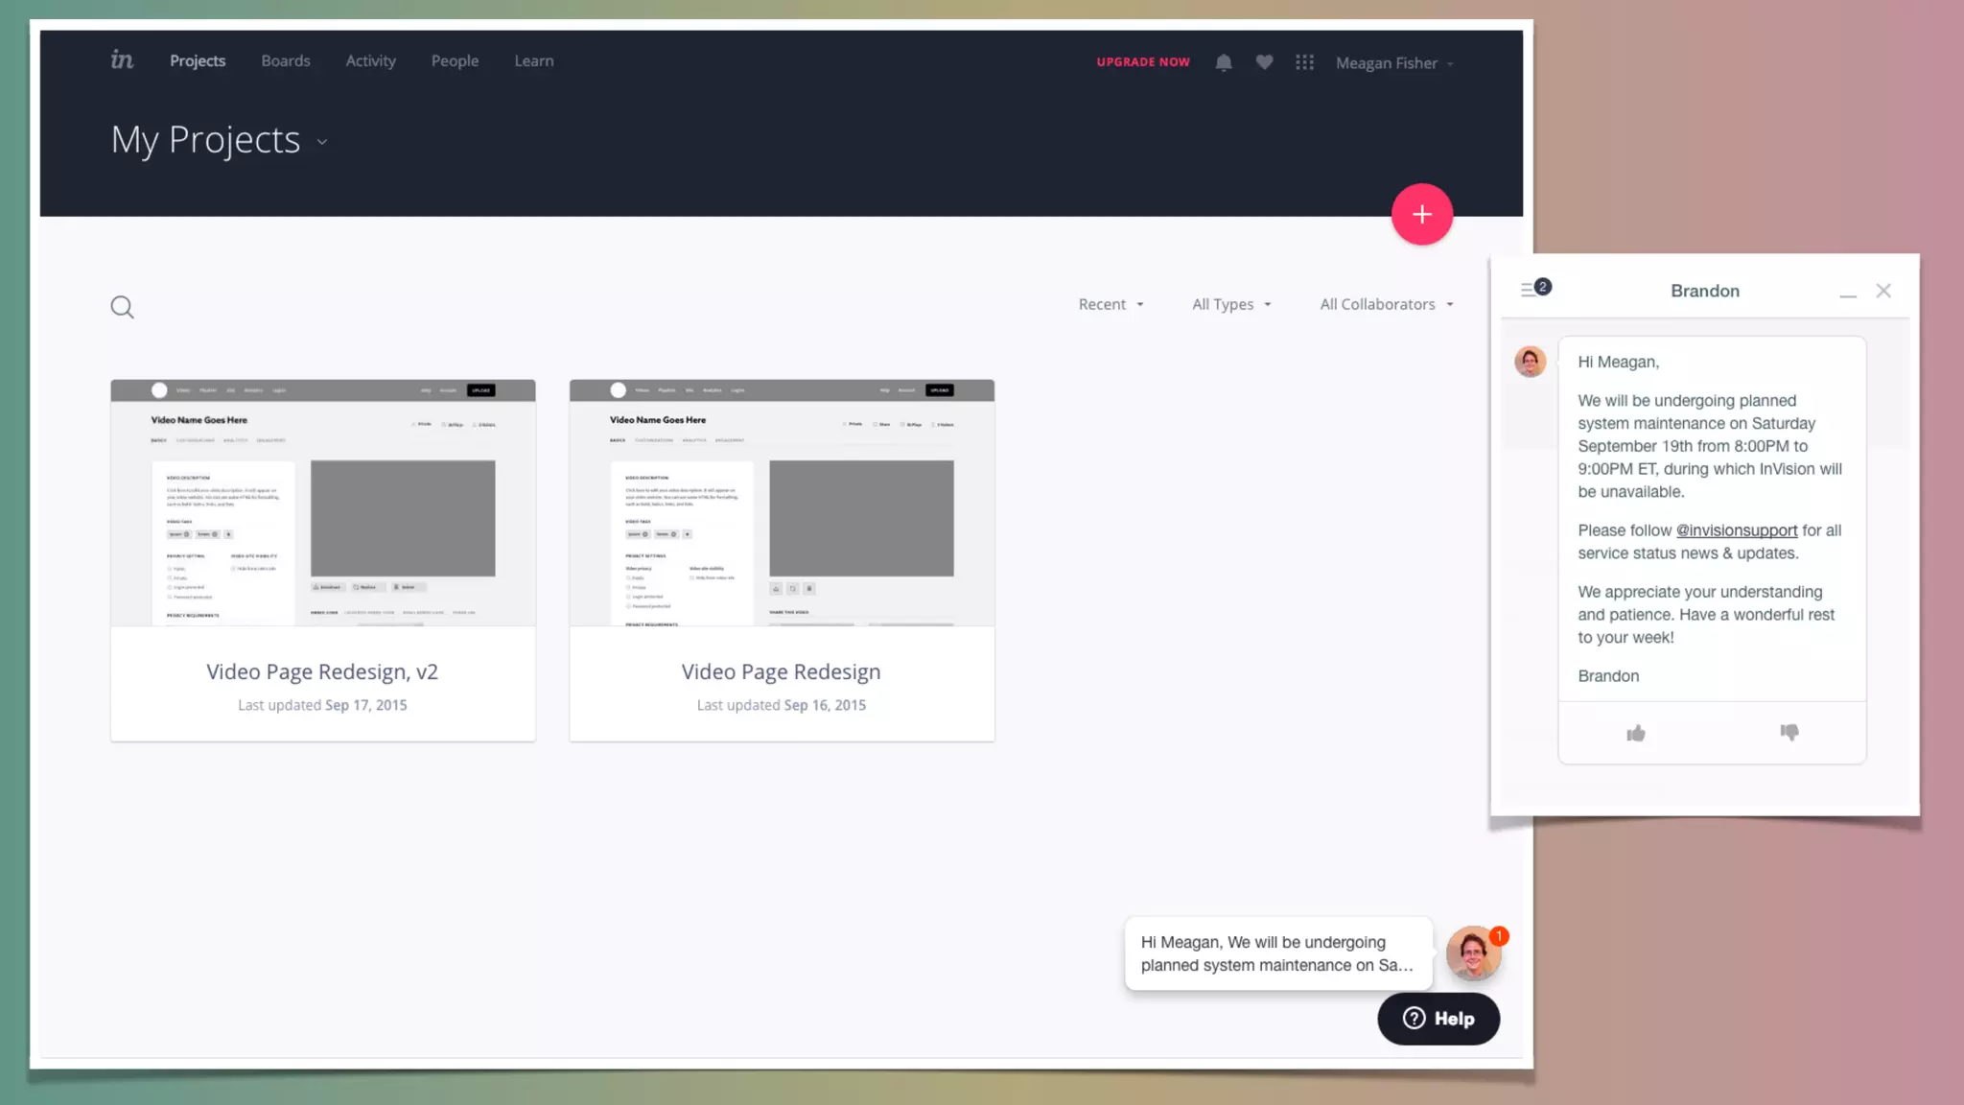Click the InVision logo icon
Image resolution: width=1964 pixels, height=1105 pixels.
click(122, 60)
